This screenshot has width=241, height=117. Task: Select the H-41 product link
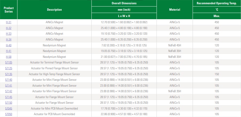click(9, 51)
